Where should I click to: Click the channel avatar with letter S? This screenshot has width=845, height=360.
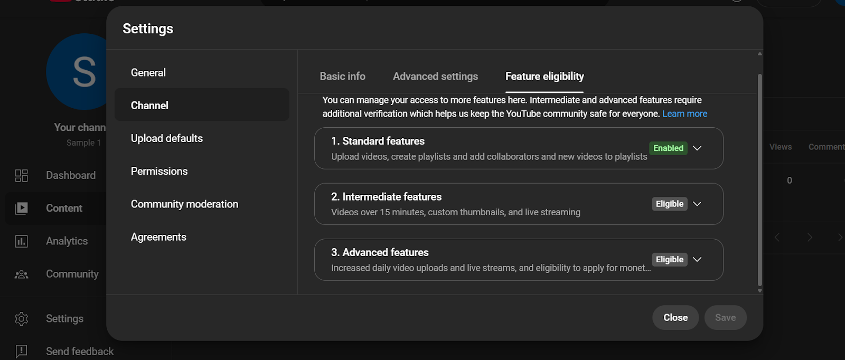click(x=77, y=72)
